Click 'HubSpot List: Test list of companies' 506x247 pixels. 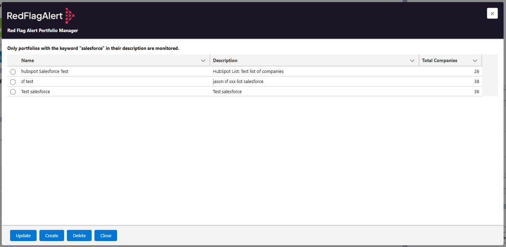pos(248,71)
